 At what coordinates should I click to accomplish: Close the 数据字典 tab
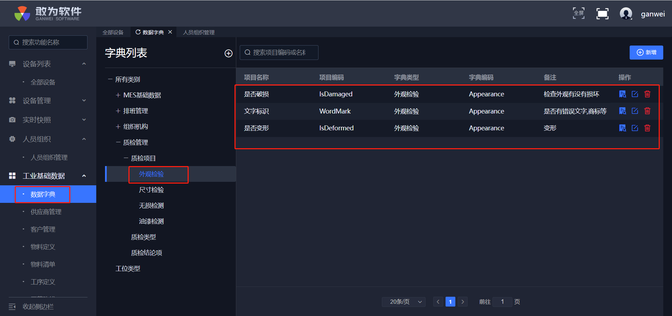[170, 32]
